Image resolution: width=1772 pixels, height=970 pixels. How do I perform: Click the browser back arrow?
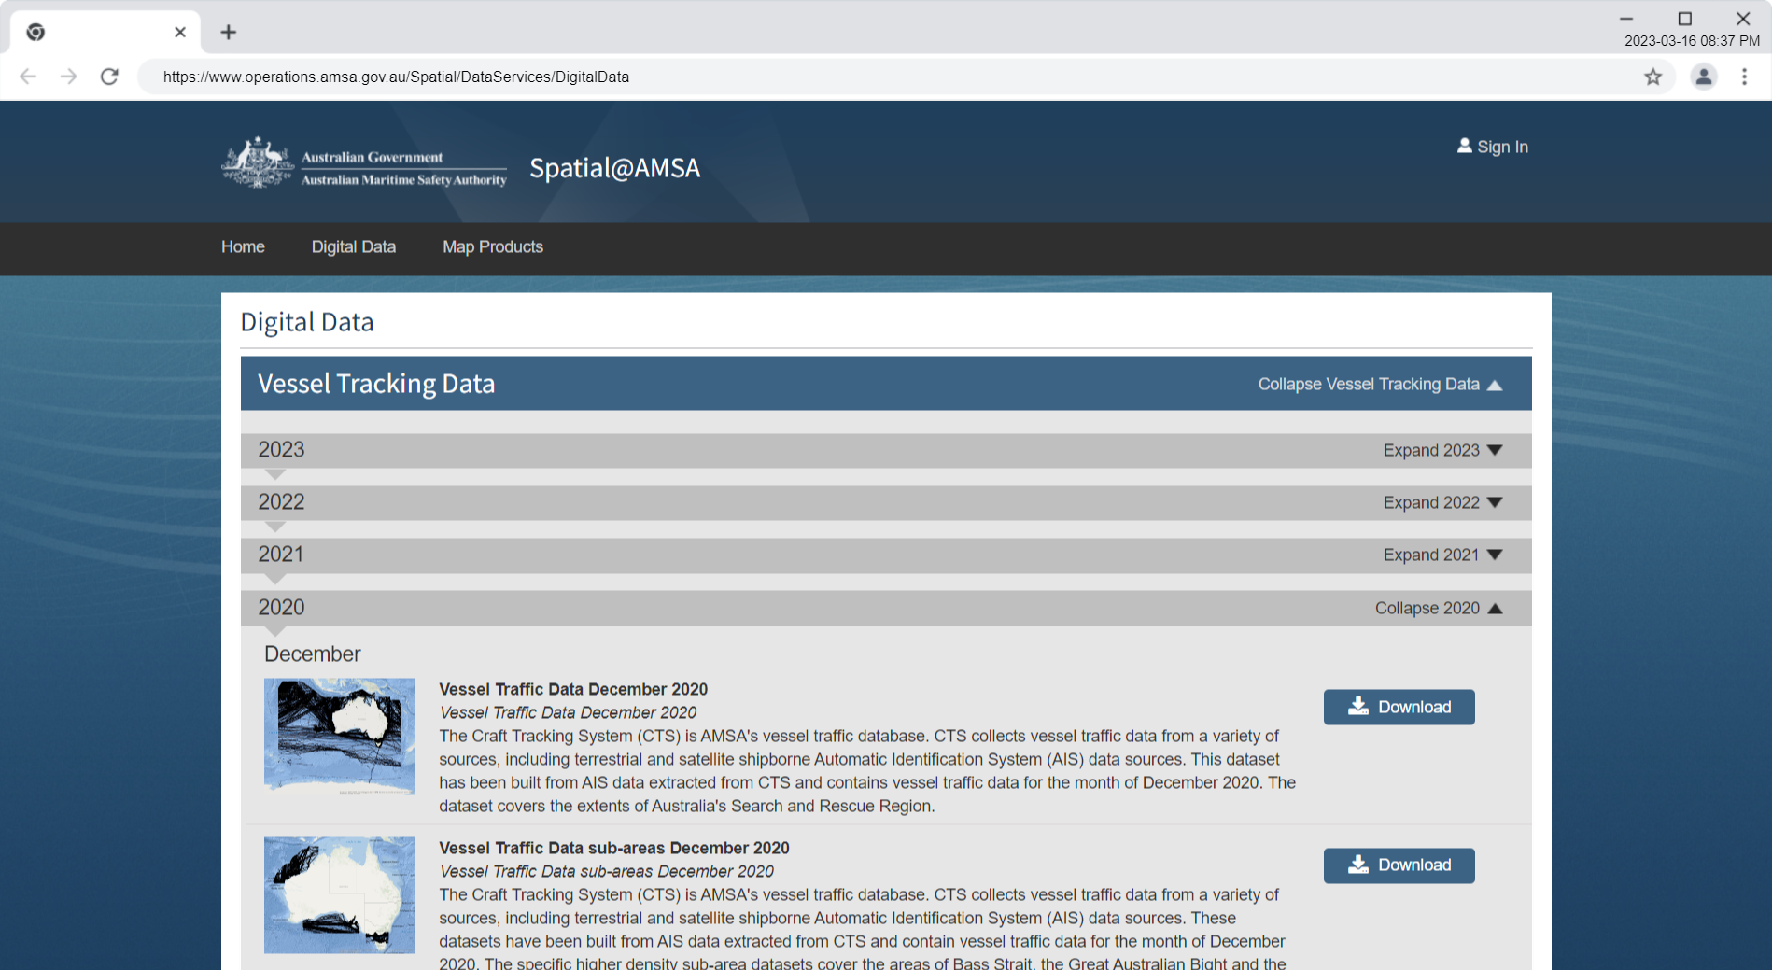coord(28,77)
